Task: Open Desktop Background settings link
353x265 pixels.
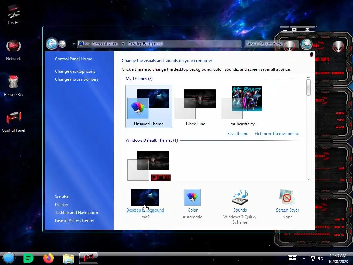Action: [x=145, y=210]
